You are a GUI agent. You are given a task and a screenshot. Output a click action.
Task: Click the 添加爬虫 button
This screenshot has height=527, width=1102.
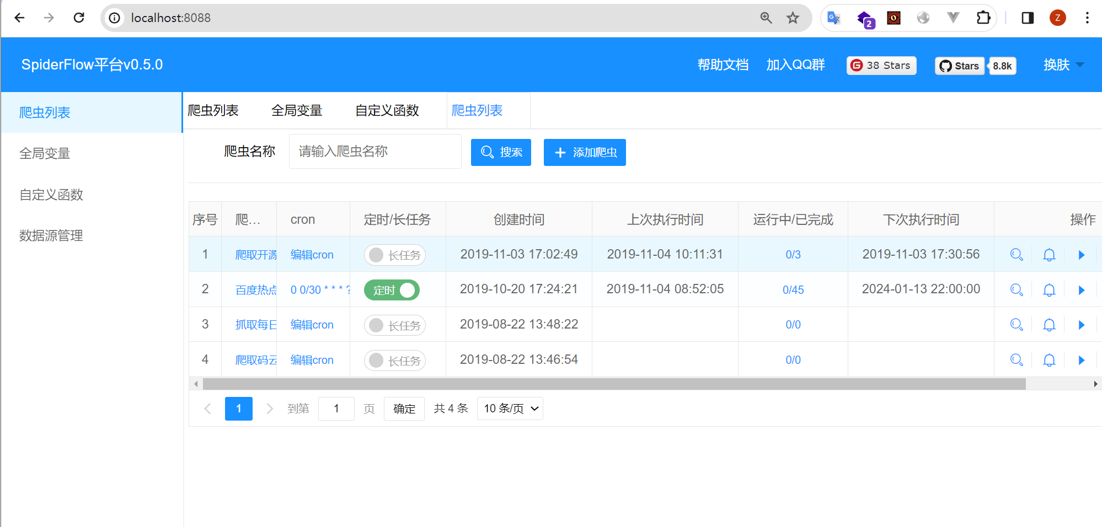click(x=585, y=152)
